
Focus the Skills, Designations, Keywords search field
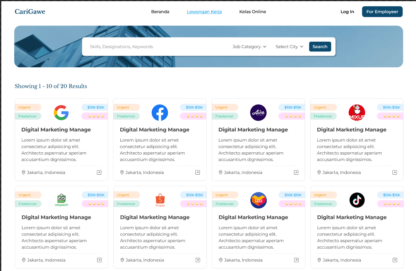click(x=156, y=47)
